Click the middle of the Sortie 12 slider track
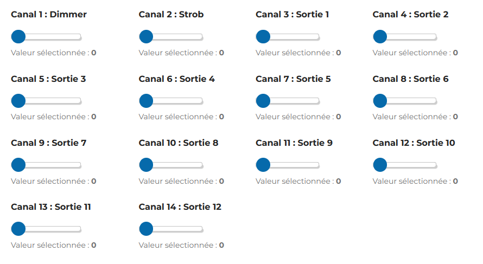Image resolution: width=483 pixels, height=264 pixels. (171, 229)
